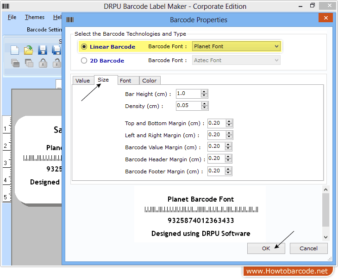Click the overlapping layers icon with light front
338x279 pixels.
click(x=29, y=63)
